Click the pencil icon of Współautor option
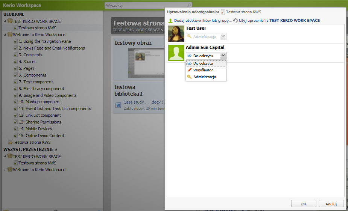This screenshot has height=211, width=348. [x=189, y=70]
